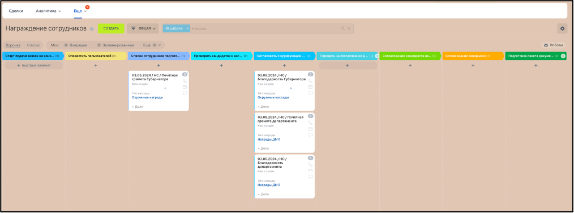The width and height of the screenshot is (574, 213).
Task: Click counter badge on Благодарность департамента card
Action: pos(310,158)
